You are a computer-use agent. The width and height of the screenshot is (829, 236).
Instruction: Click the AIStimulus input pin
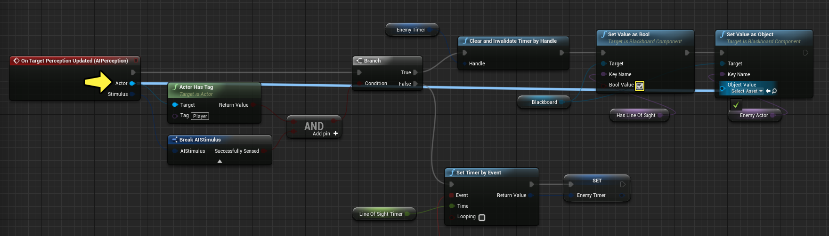point(175,151)
